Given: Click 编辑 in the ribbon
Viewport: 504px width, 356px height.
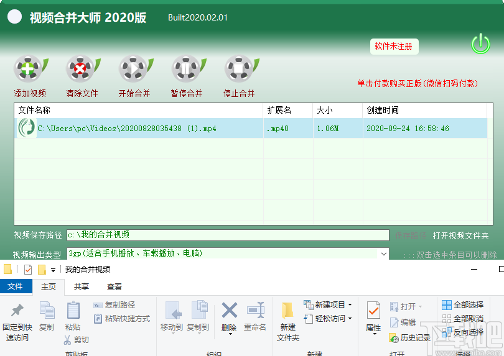Looking at the screenshot, I should point(403,322).
